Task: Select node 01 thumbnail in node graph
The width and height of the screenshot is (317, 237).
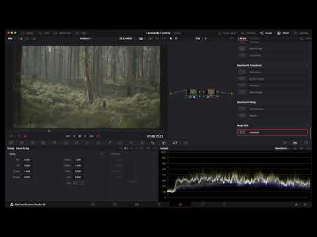Action: pos(193,92)
